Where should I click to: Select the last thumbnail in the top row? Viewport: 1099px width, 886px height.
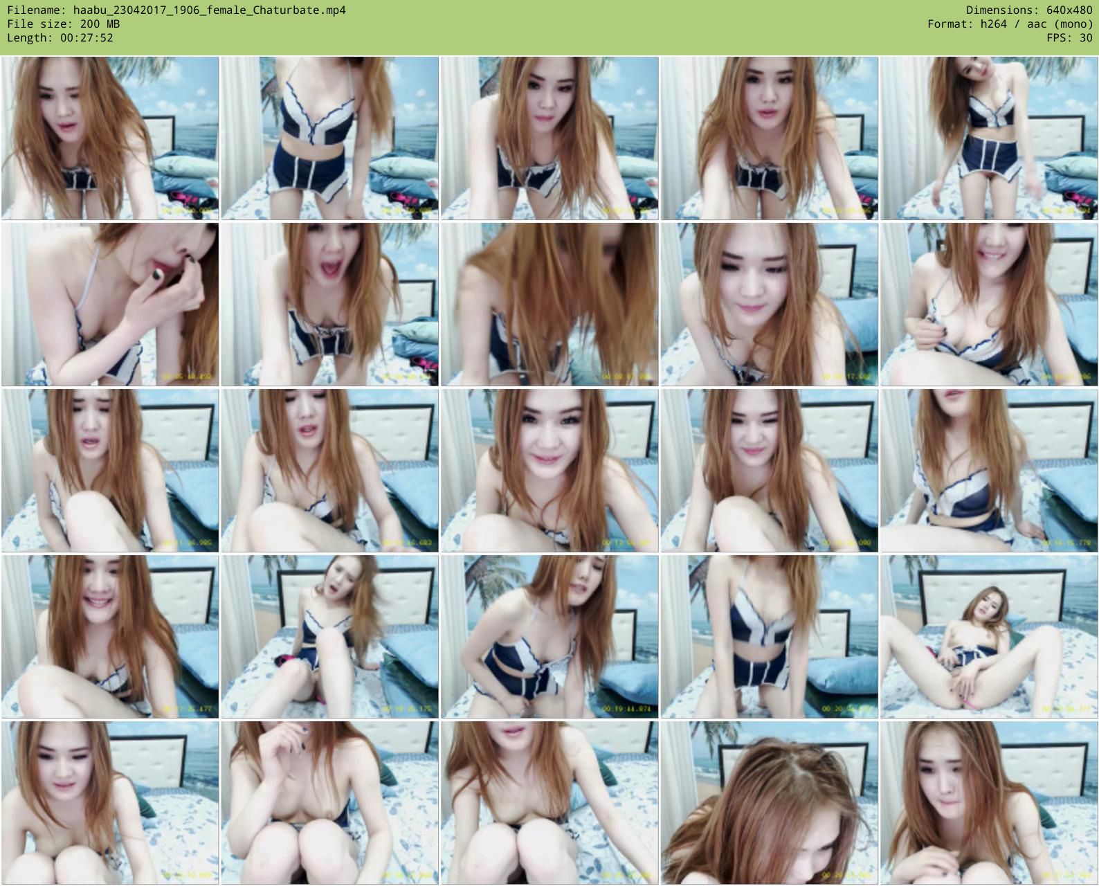click(989, 138)
